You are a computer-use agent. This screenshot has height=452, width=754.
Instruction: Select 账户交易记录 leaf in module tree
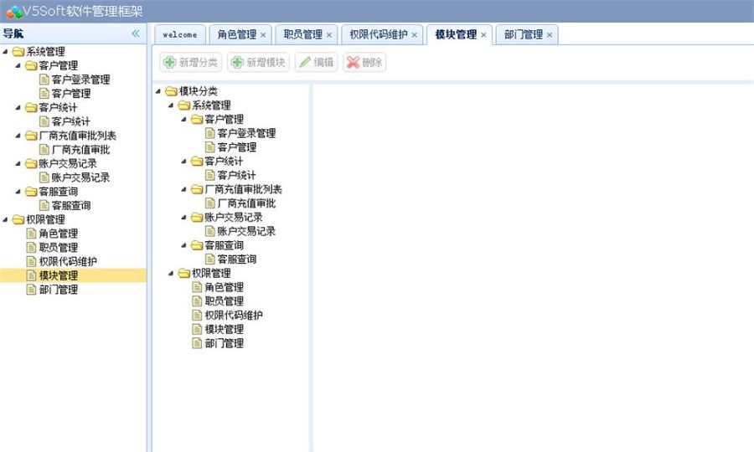246,231
